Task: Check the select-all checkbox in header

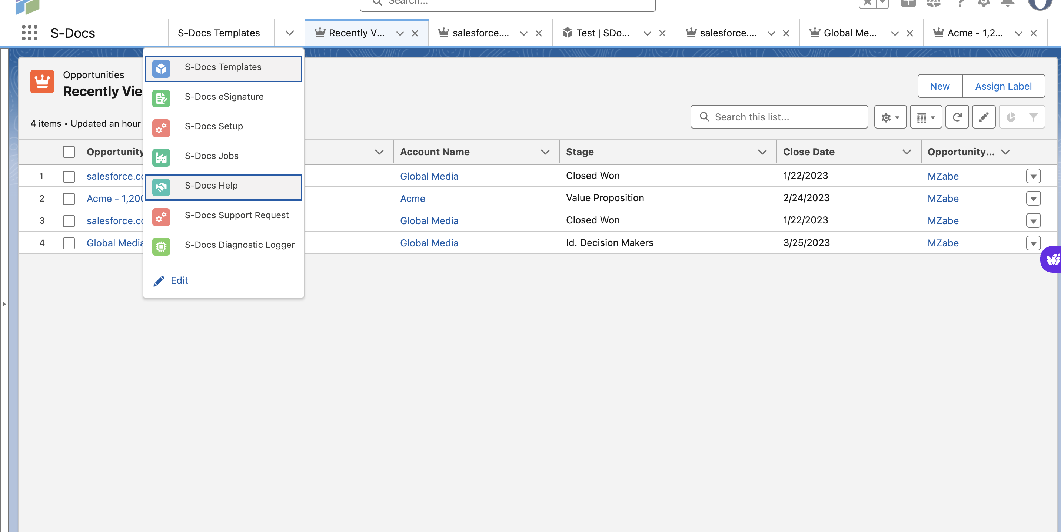Action: pos(69,152)
